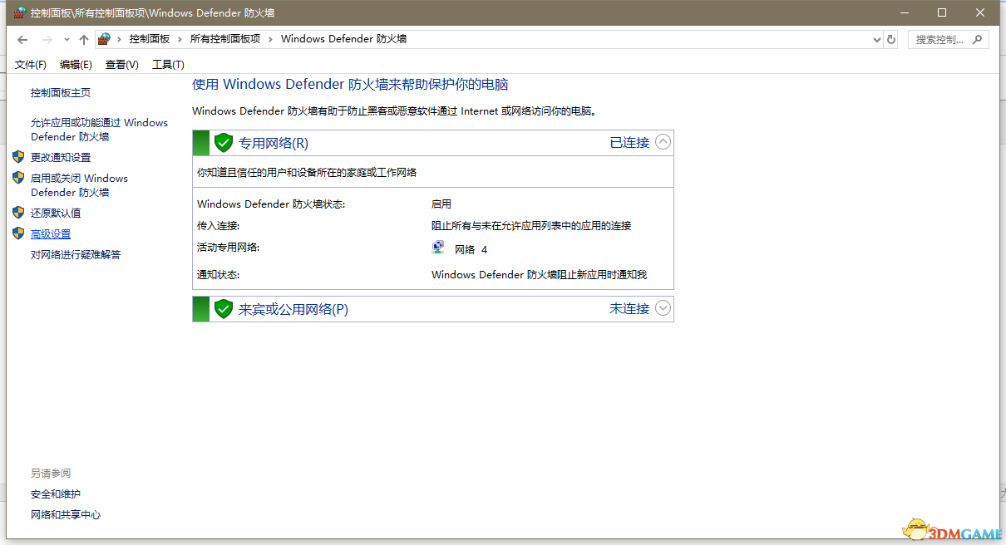Open the 安全和维护 link
1006x545 pixels.
click(x=56, y=494)
